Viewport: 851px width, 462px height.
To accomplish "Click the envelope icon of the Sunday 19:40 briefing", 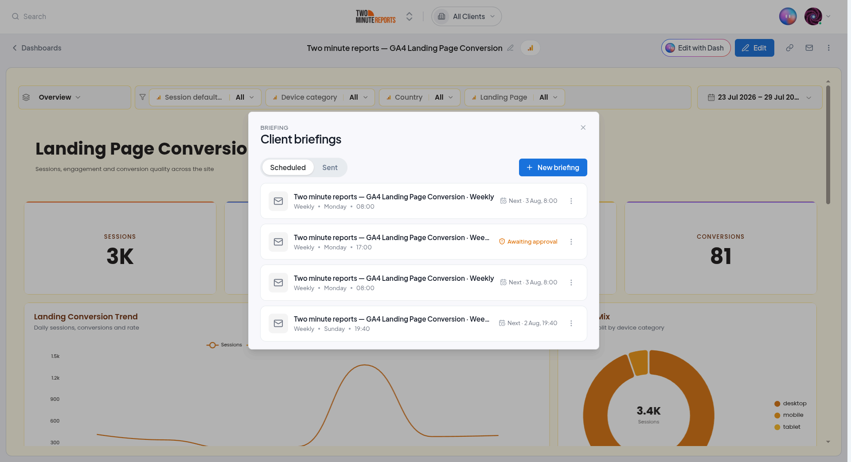I will (x=278, y=323).
